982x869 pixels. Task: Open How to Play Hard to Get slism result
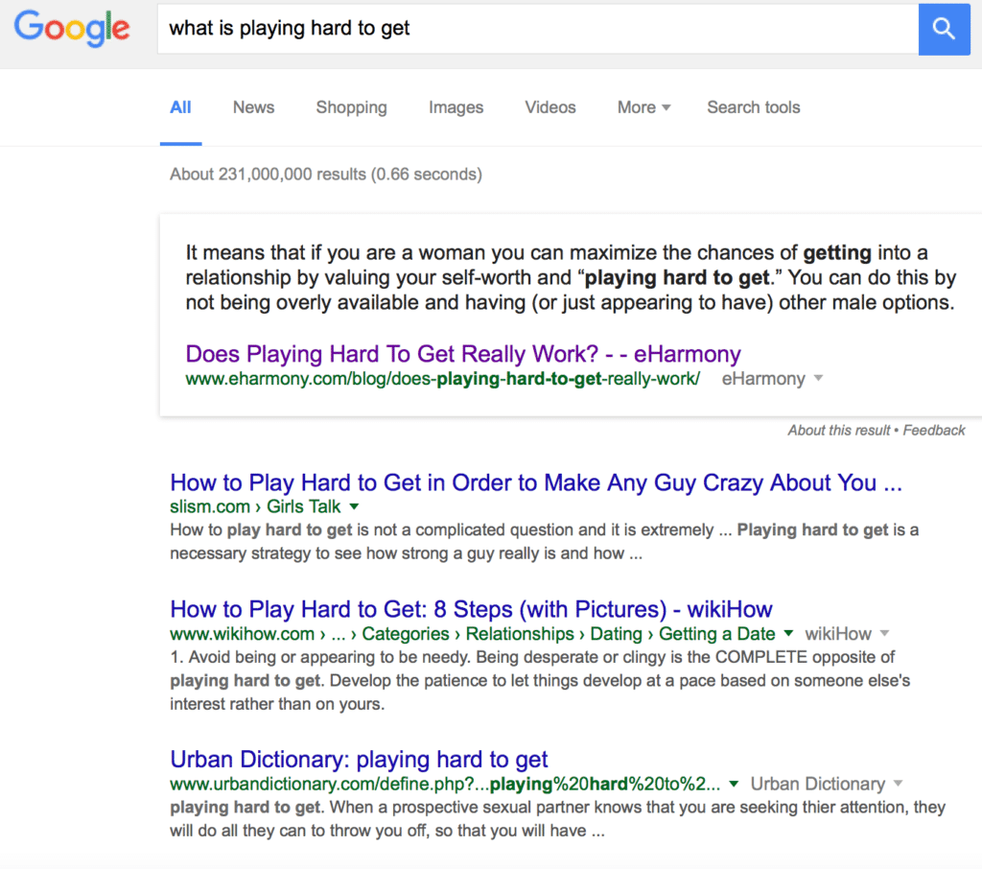pos(536,482)
